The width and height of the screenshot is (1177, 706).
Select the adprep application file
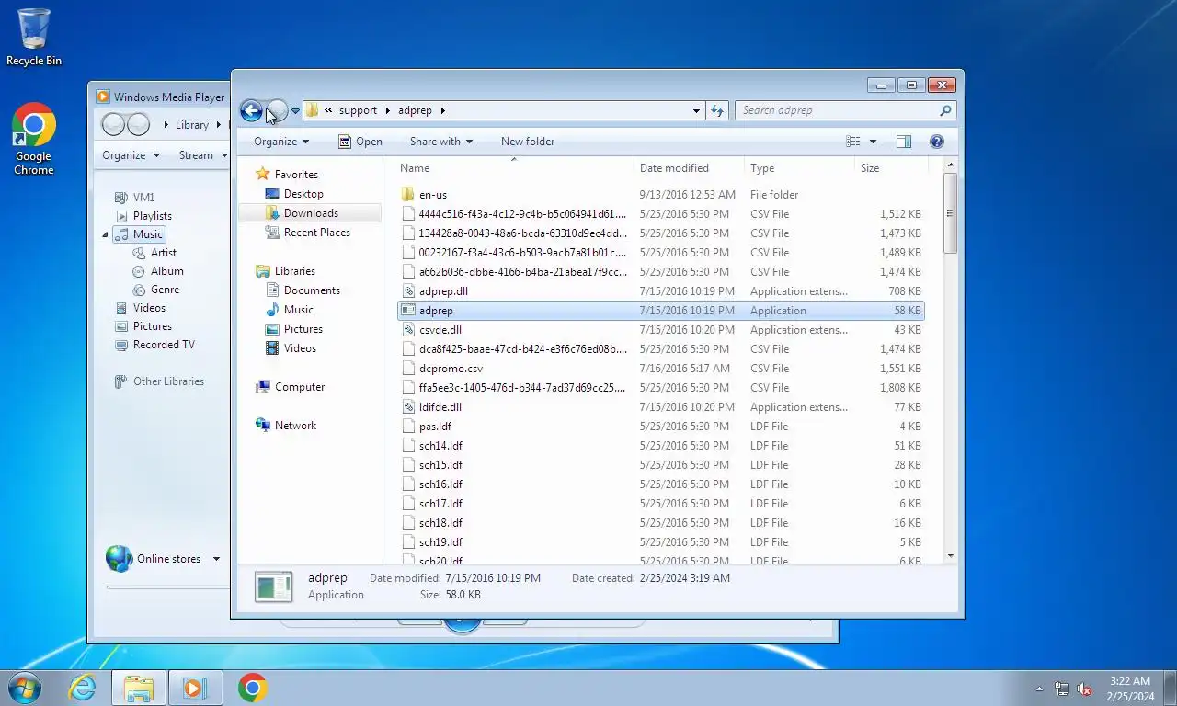tap(660, 311)
